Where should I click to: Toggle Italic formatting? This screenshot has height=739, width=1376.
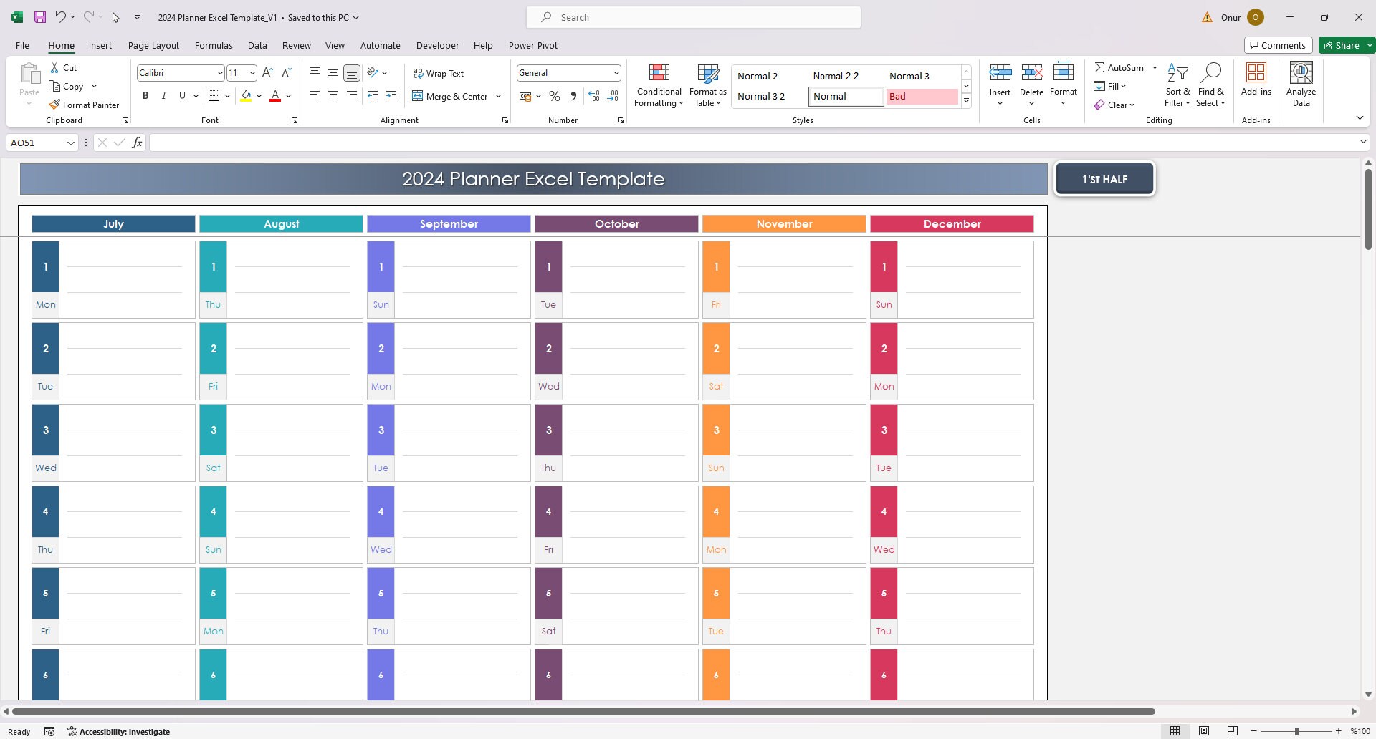[164, 96]
